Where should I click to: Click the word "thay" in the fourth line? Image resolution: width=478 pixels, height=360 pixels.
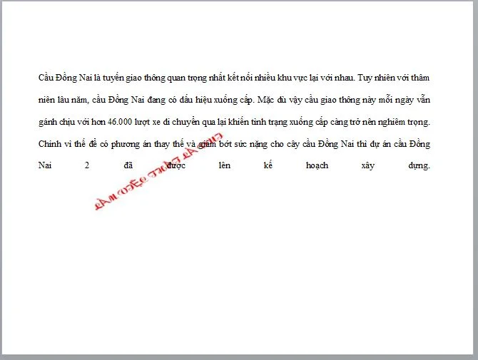pyautogui.click(x=161, y=145)
